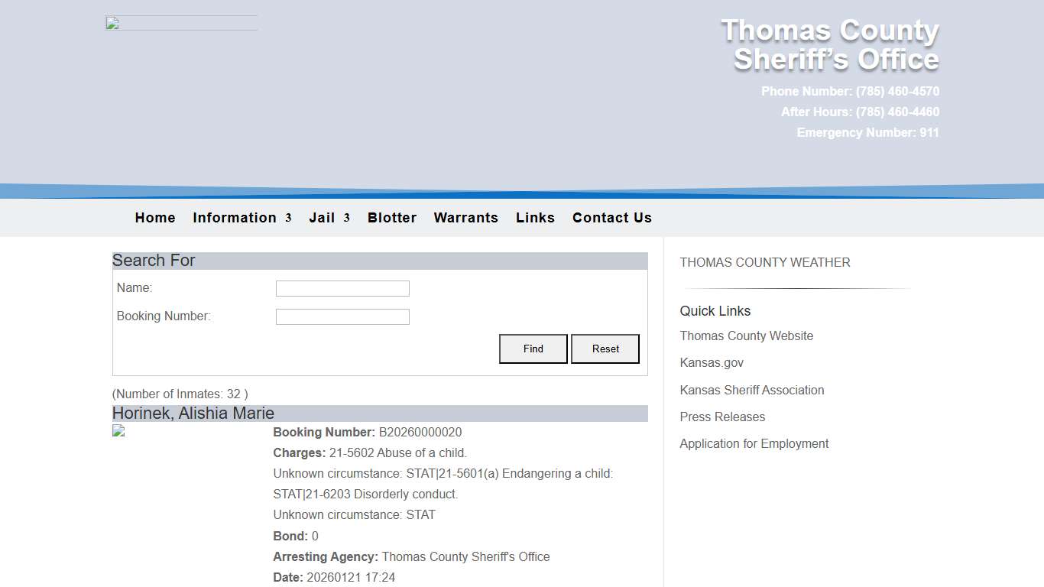Reset the inmate search form

click(x=605, y=349)
